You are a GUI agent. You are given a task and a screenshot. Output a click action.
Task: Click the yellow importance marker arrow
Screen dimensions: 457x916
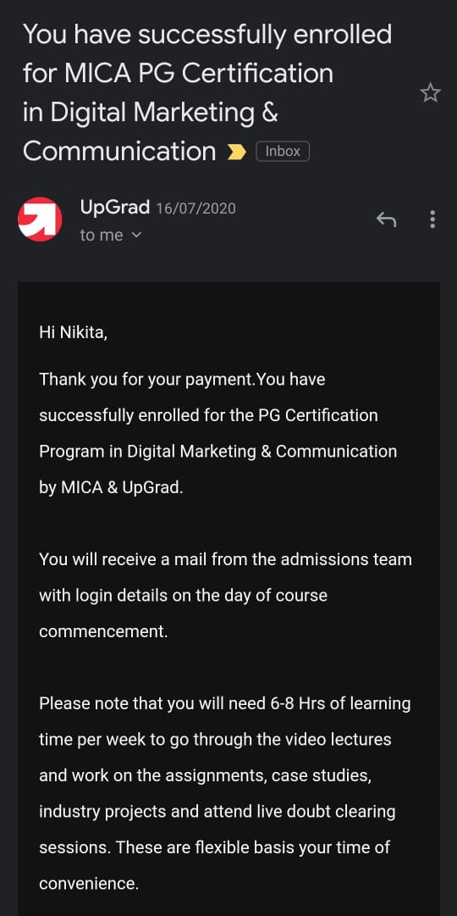(236, 153)
